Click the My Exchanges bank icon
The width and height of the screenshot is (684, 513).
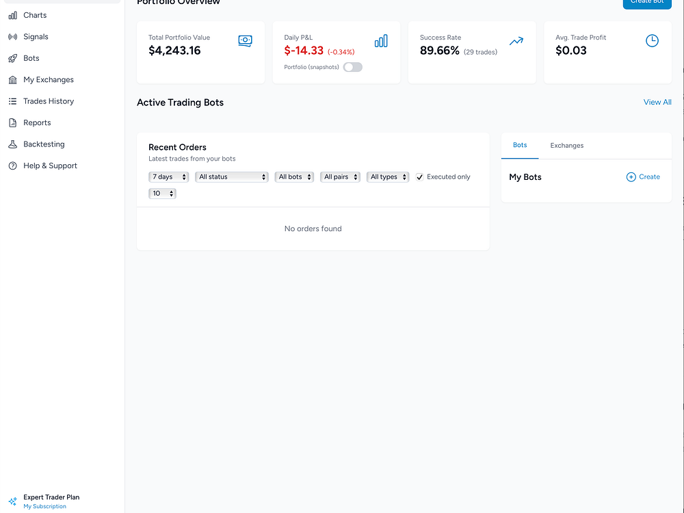[x=12, y=80]
